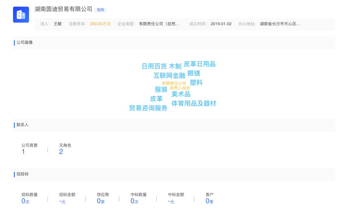Select word cloud tag 木制
Screen dimensions: 348x218
click(175, 66)
